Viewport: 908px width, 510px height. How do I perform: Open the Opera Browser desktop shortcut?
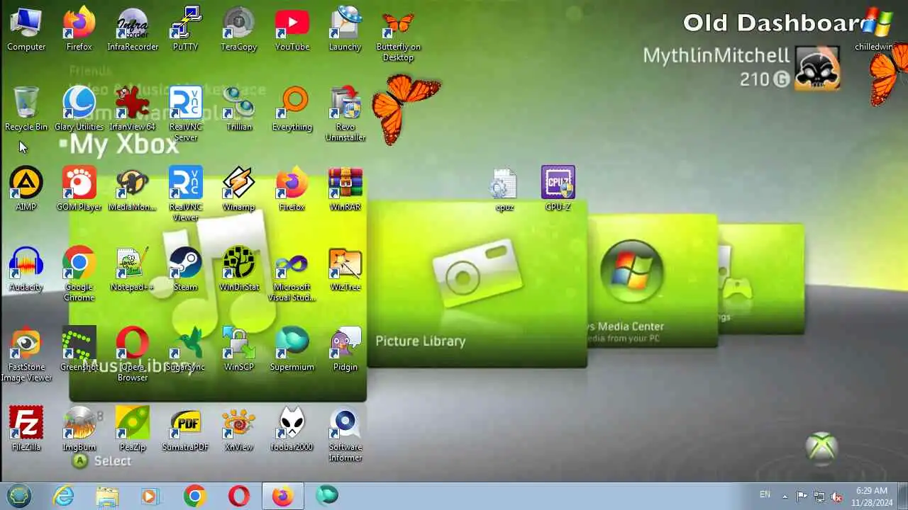[133, 354]
